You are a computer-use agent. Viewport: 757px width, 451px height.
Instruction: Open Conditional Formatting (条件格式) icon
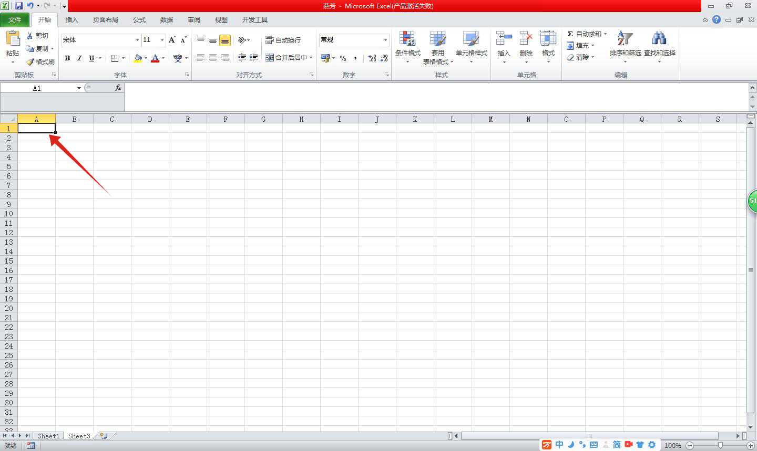click(x=407, y=38)
